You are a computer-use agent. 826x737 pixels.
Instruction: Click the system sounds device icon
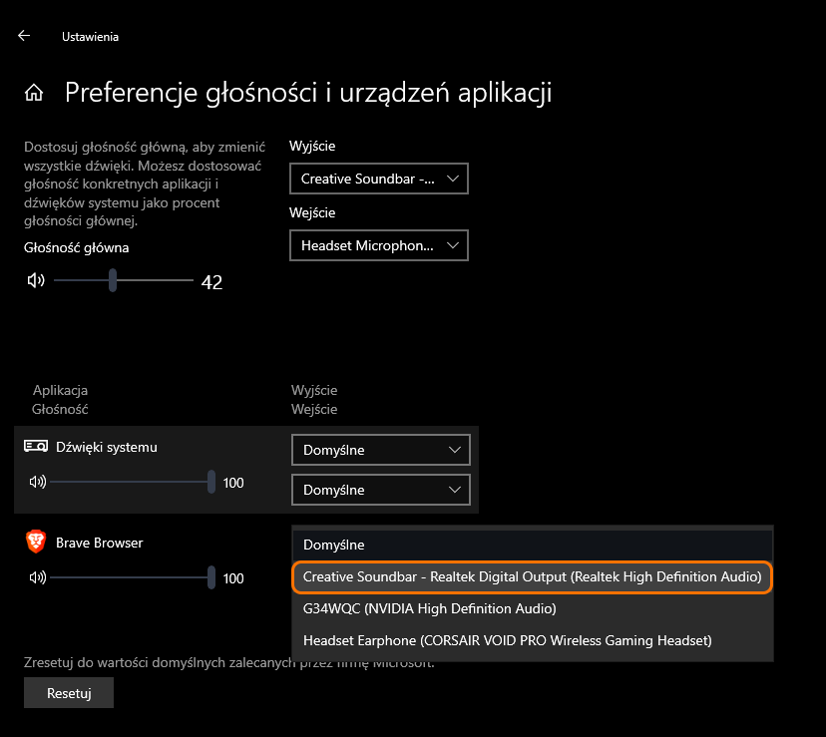coord(36,447)
